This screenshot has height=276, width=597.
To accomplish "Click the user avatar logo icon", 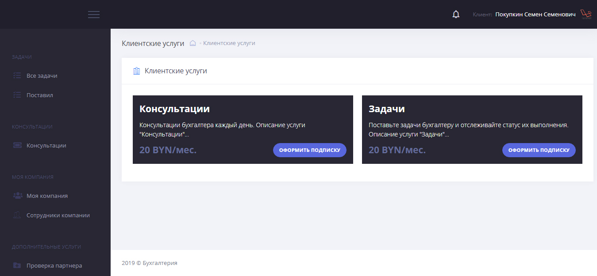I will coord(586,15).
